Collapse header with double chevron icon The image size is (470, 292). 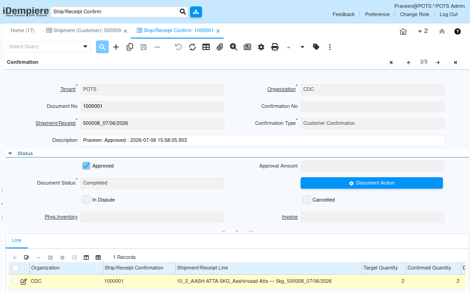[442, 32]
